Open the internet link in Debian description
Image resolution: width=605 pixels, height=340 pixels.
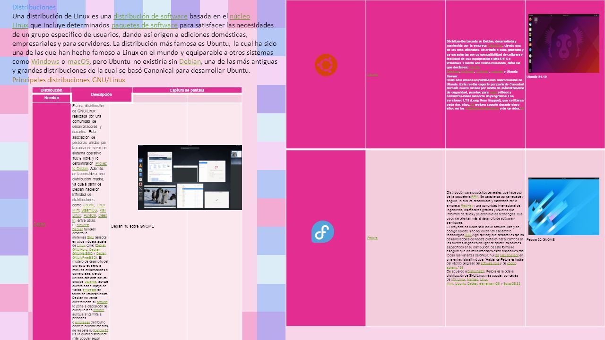point(99,310)
